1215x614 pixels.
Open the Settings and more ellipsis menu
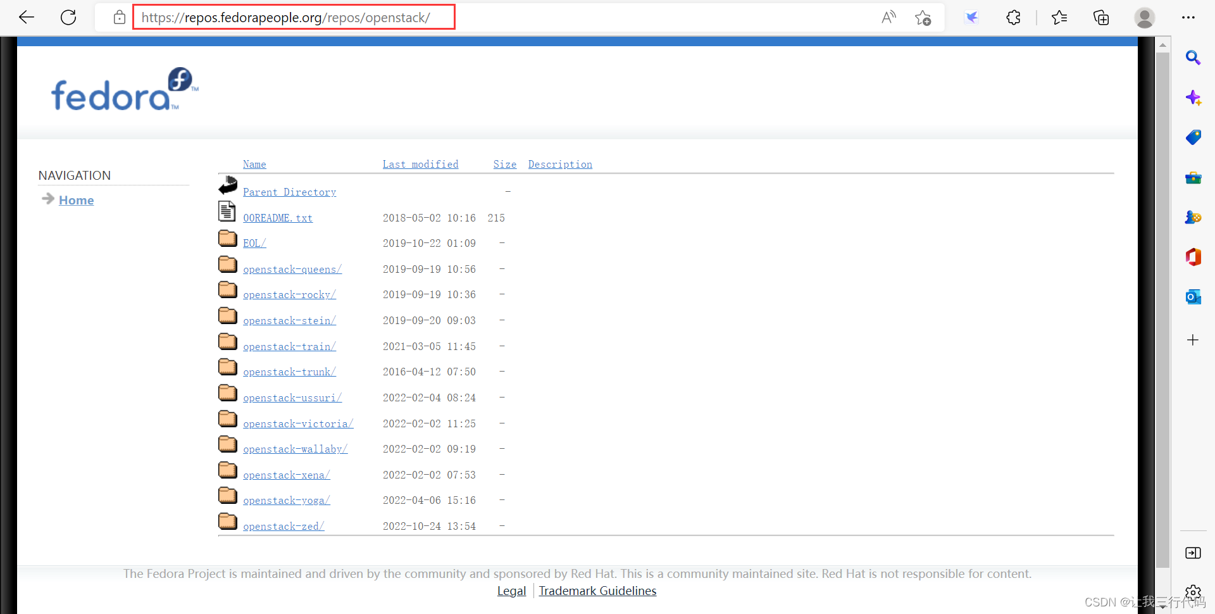point(1188,17)
